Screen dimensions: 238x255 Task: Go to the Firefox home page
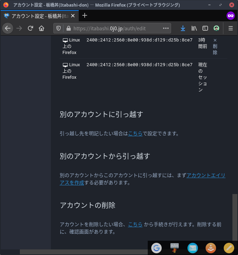(x=41, y=28)
